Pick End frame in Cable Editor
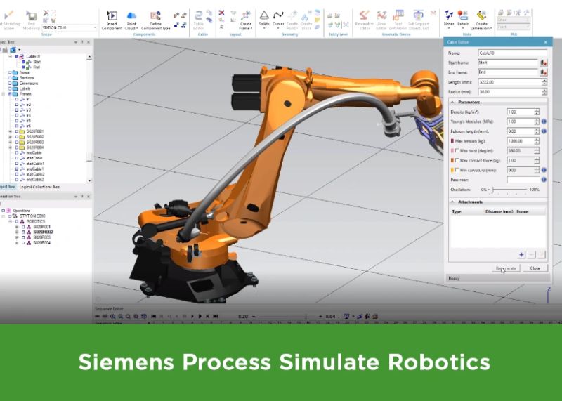Image resolution: width=562 pixels, height=401 pixels. (544, 72)
